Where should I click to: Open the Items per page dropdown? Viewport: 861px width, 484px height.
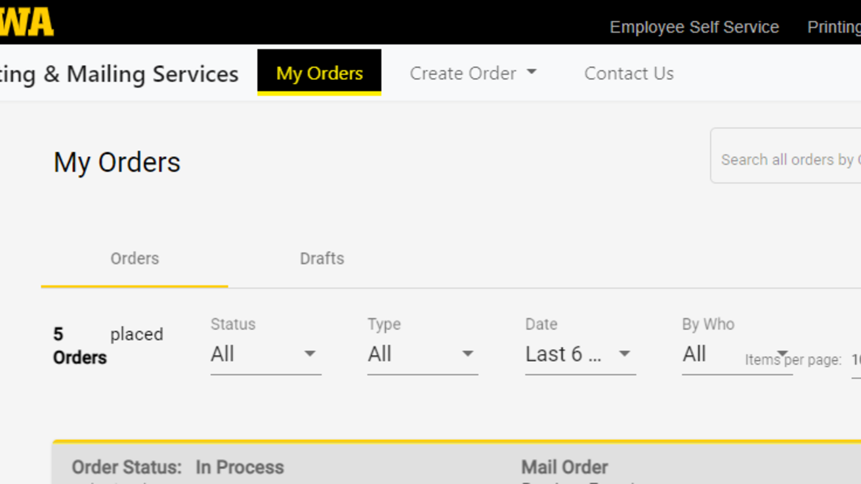856,359
